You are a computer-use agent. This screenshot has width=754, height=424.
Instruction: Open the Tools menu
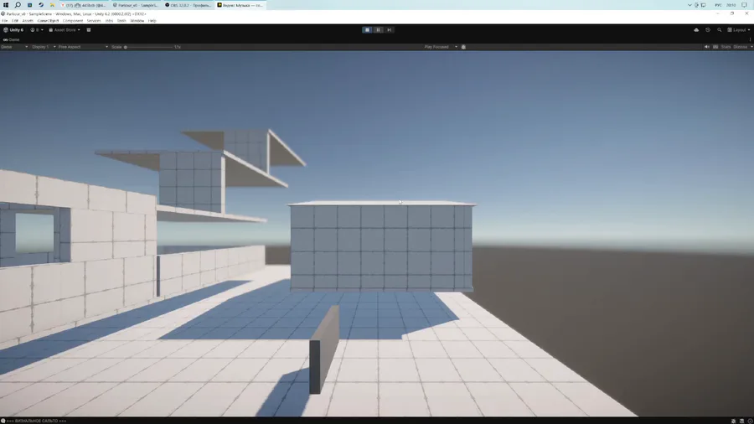click(121, 21)
